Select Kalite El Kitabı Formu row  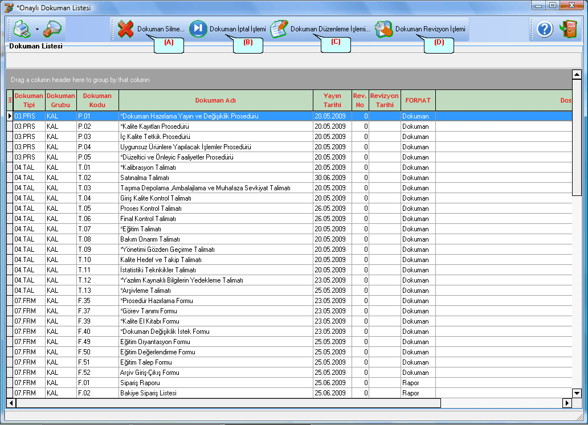click(289, 321)
